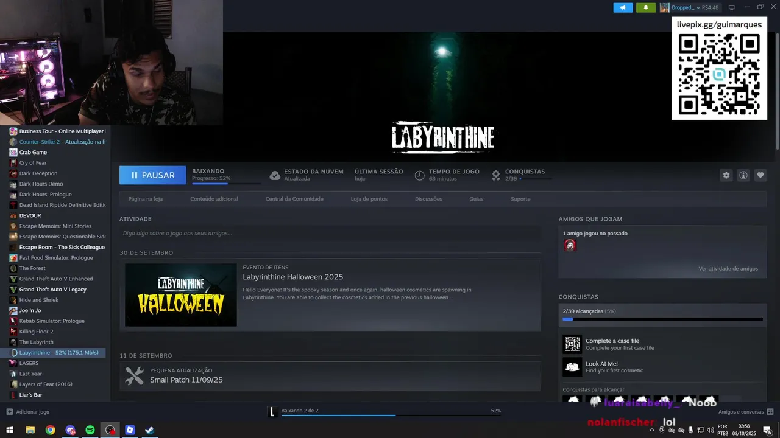Pause the Labyrinthine download with PAUSAR
Image resolution: width=780 pixels, height=438 pixels.
(152, 175)
